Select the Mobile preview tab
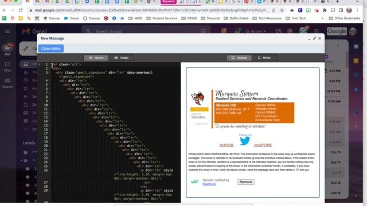The height and width of the screenshot is (206, 367). coord(264,58)
